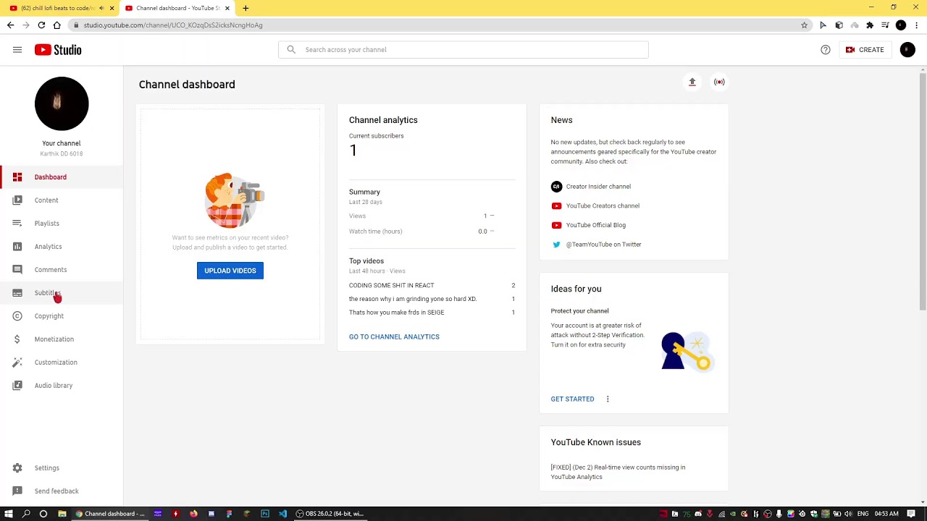Click the Analytics bar-chart icon
The image size is (927, 521).
pyautogui.click(x=17, y=247)
